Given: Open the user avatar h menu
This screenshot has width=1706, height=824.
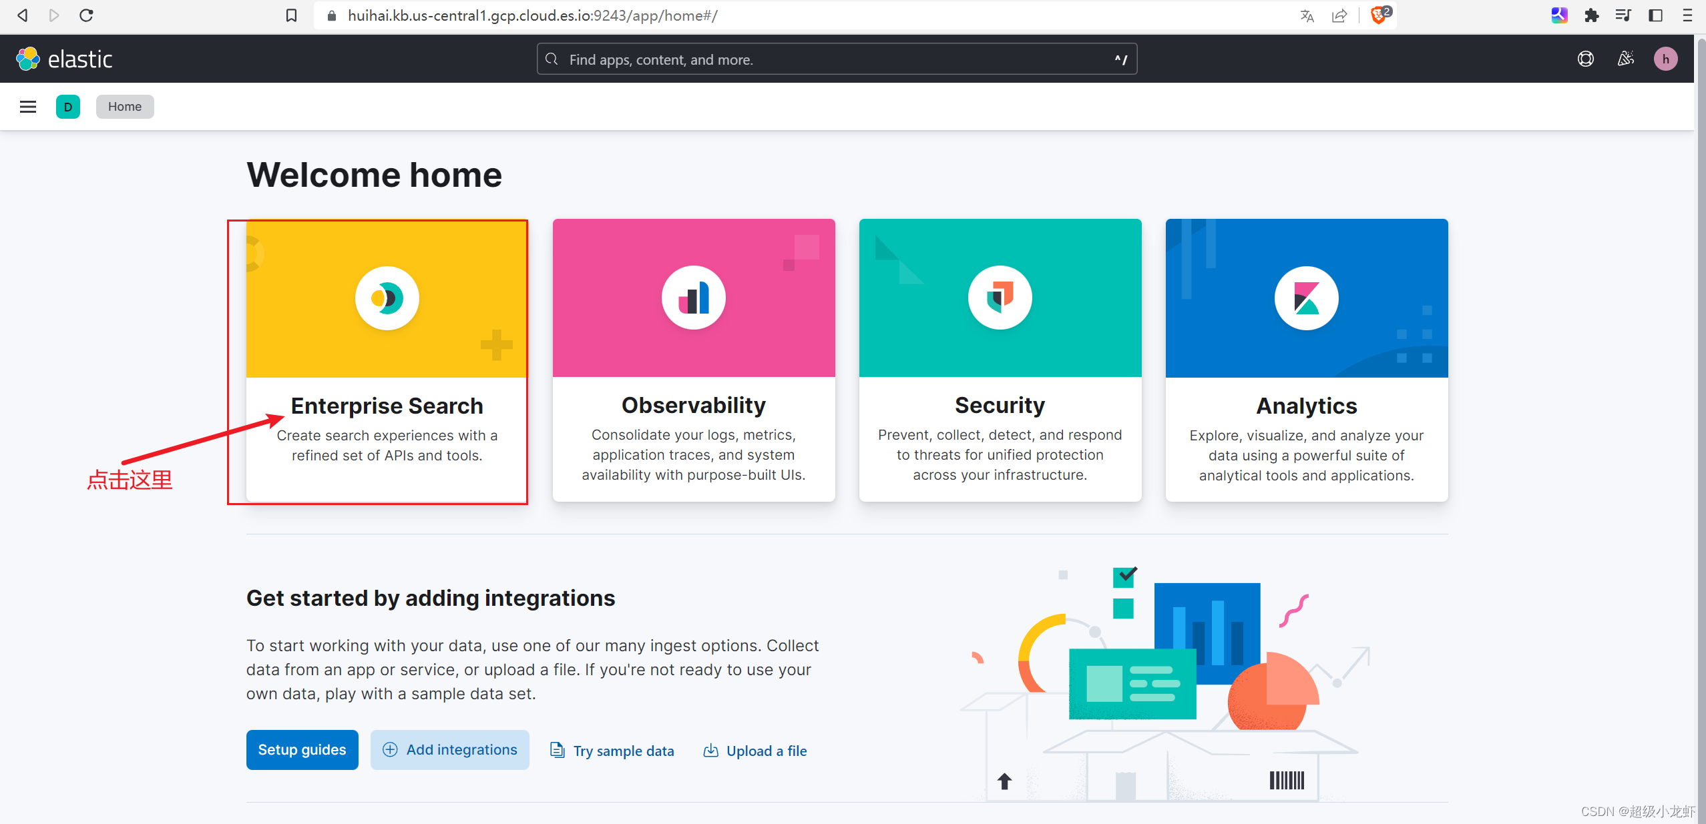Looking at the screenshot, I should pyautogui.click(x=1666, y=59).
